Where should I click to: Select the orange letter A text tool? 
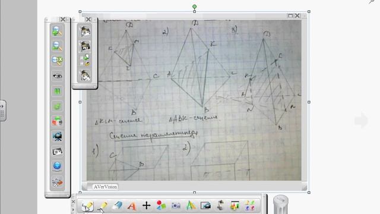[132, 206]
